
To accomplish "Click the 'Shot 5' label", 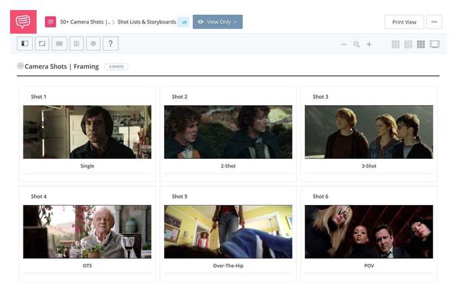I will point(179,196).
